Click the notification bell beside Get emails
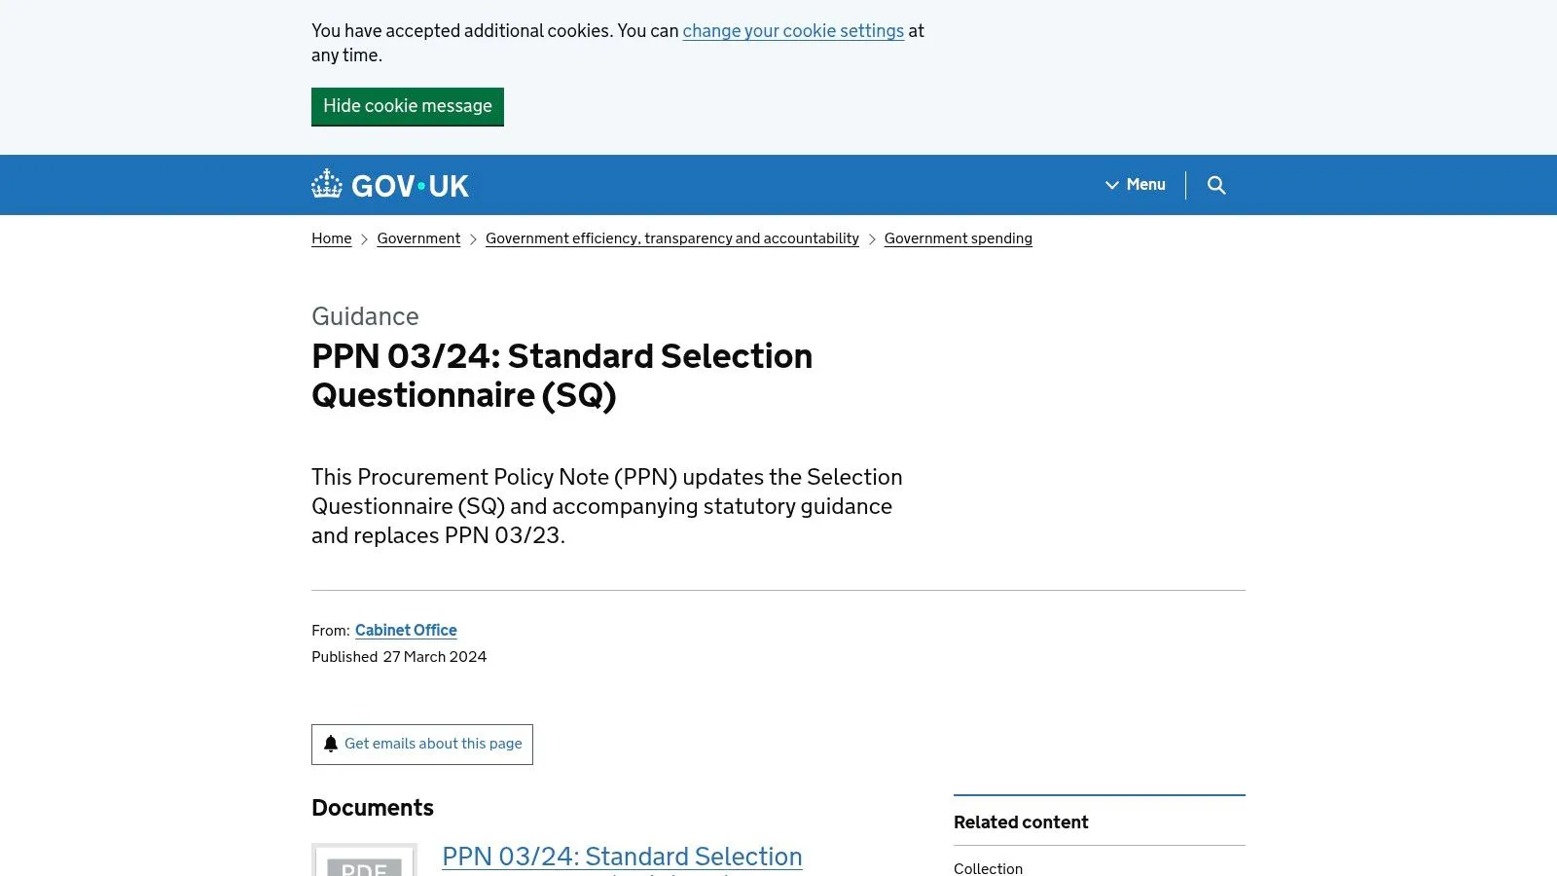Screen dimensions: 1557x876 331,744
